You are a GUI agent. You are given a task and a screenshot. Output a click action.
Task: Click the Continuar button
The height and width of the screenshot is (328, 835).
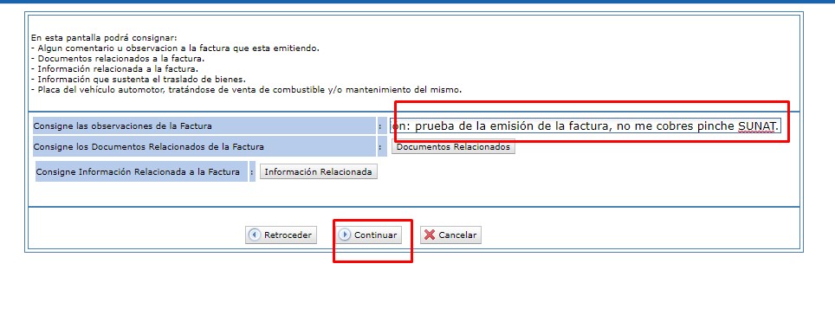[x=369, y=235]
